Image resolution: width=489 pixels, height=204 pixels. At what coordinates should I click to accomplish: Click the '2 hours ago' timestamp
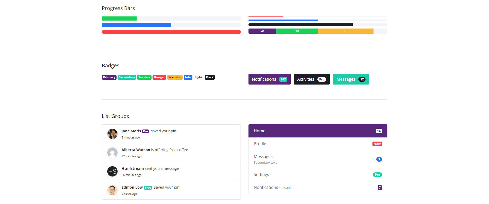click(x=129, y=194)
